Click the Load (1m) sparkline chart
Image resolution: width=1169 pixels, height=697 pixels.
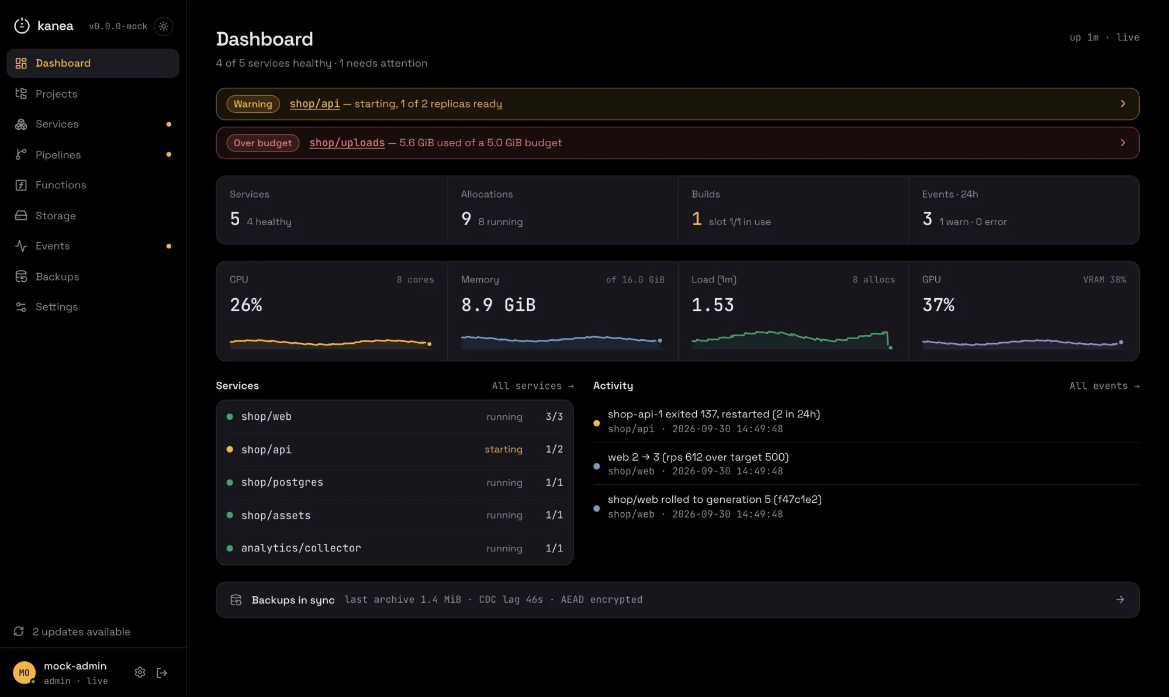(792, 340)
